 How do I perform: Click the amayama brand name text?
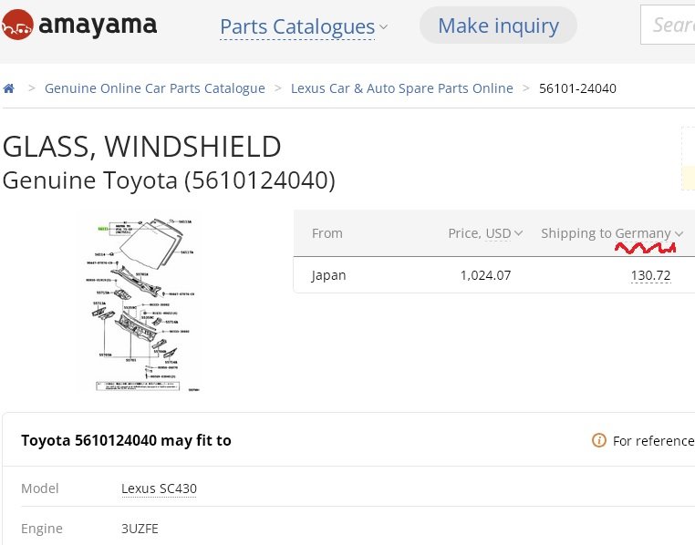point(98,26)
